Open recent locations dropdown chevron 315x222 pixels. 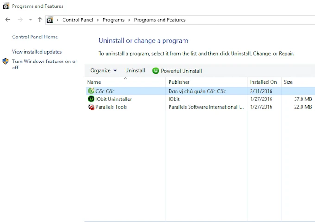coord(30,20)
